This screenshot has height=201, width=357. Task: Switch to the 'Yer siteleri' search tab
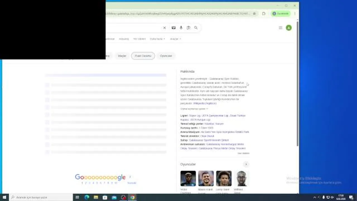[x=139, y=39]
